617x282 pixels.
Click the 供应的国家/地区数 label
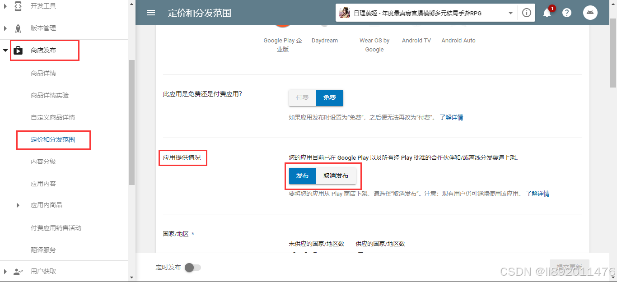pos(380,244)
